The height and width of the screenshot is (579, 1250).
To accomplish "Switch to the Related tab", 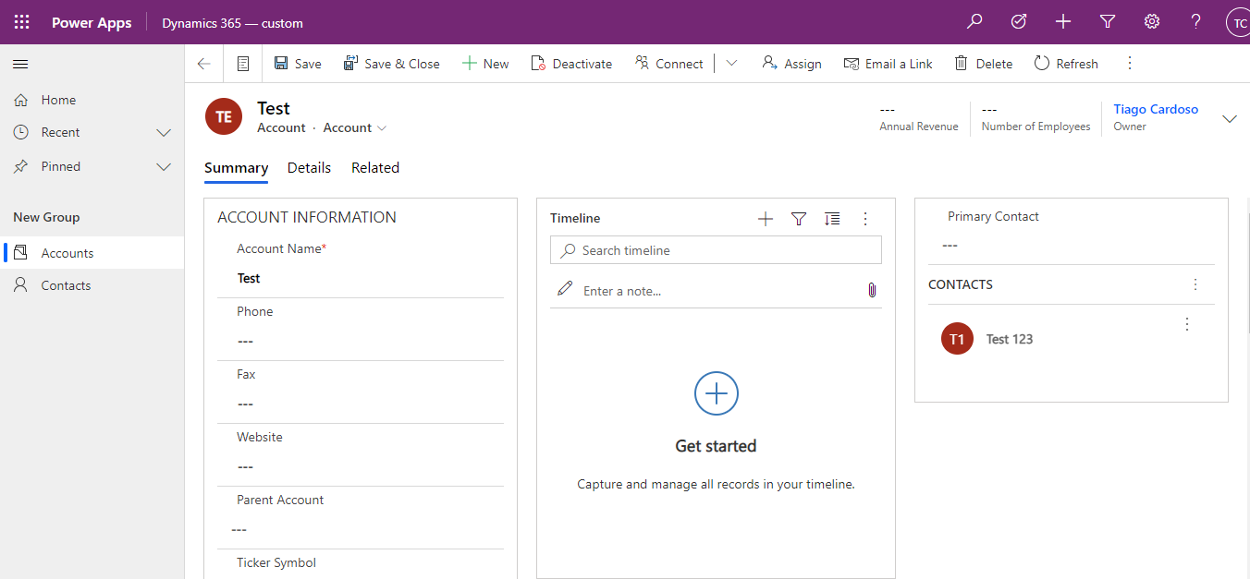I will click(x=375, y=168).
